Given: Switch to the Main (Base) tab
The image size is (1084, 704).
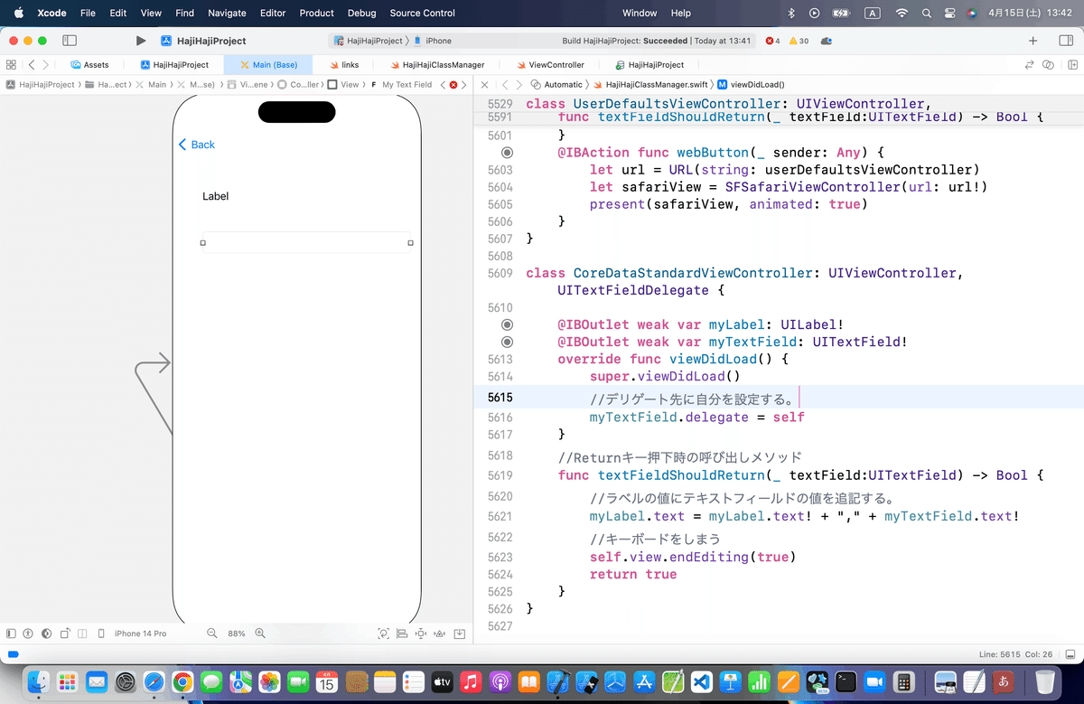Looking at the screenshot, I should click(x=268, y=65).
